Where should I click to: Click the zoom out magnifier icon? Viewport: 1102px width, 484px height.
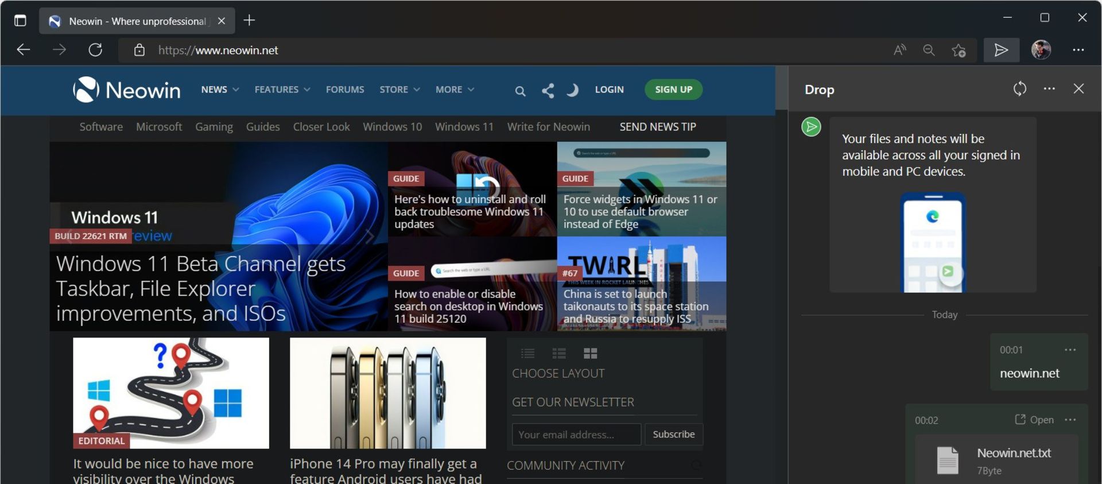coord(929,51)
